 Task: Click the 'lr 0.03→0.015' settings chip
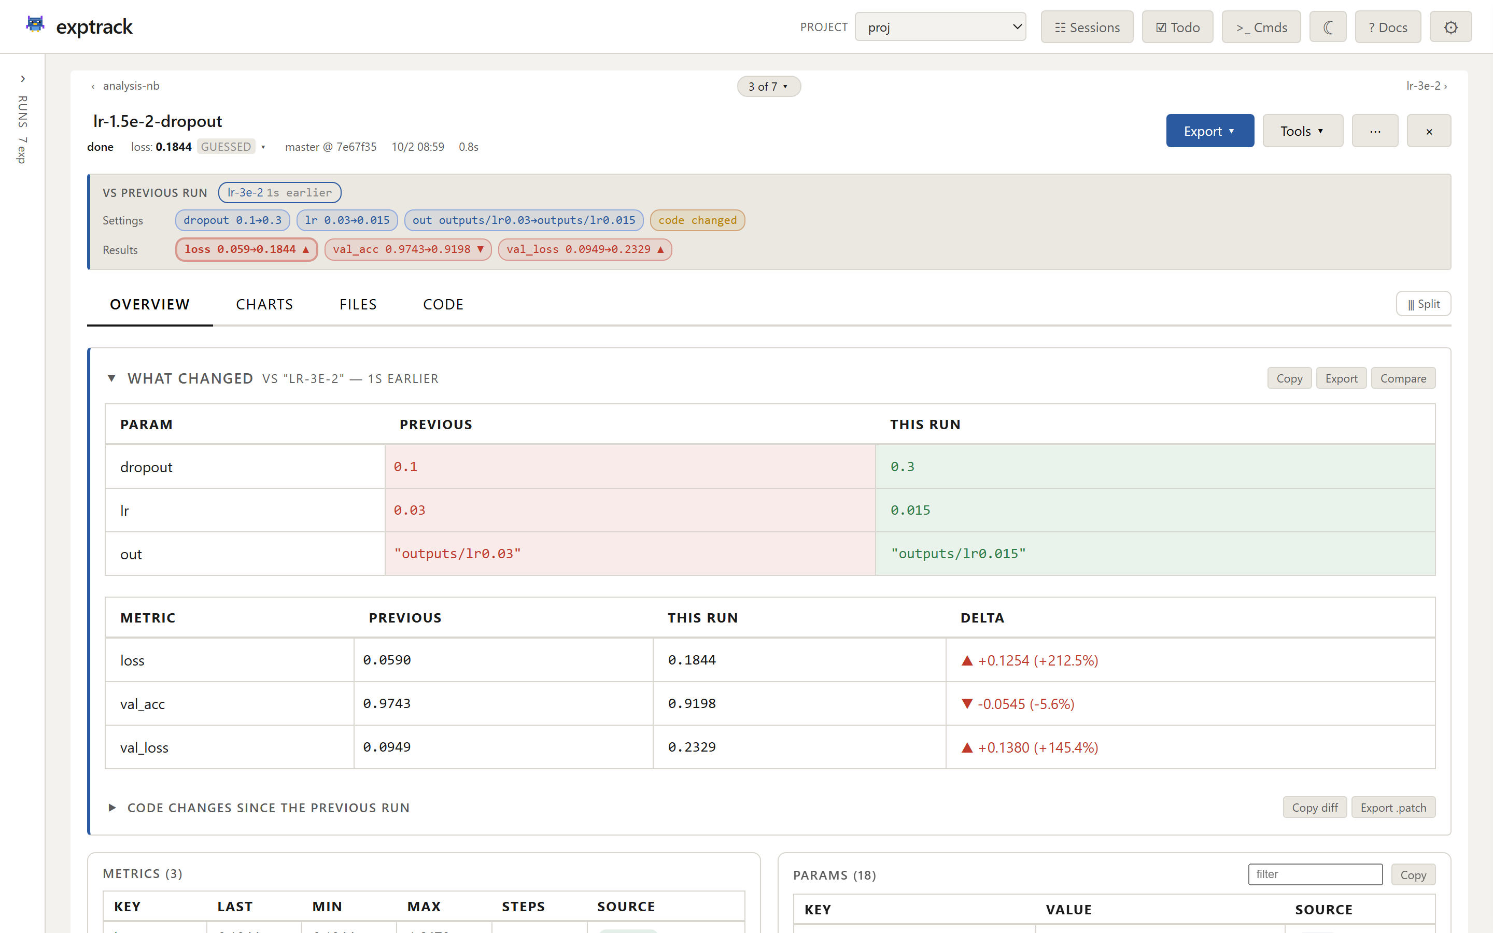tap(347, 220)
